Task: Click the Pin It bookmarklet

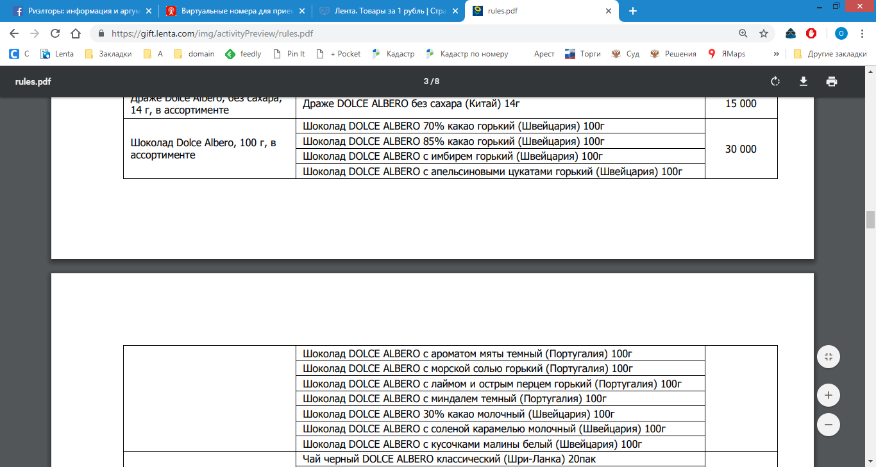Action: pyautogui.click(x=289, y=54)
